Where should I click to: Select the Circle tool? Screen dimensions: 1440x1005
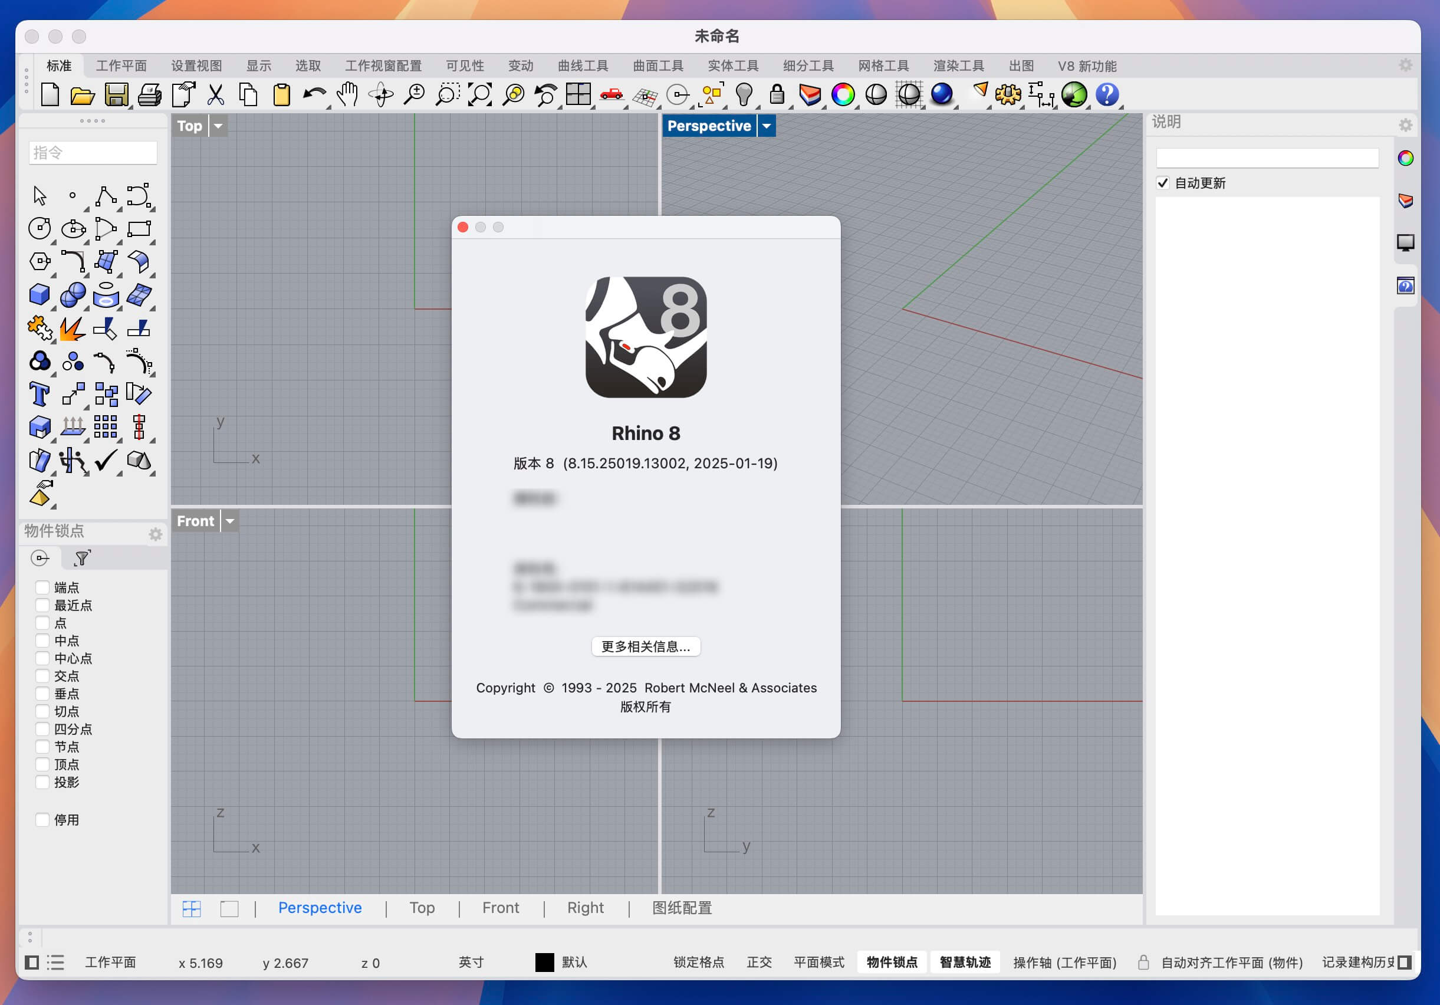(x=40, y=228)
